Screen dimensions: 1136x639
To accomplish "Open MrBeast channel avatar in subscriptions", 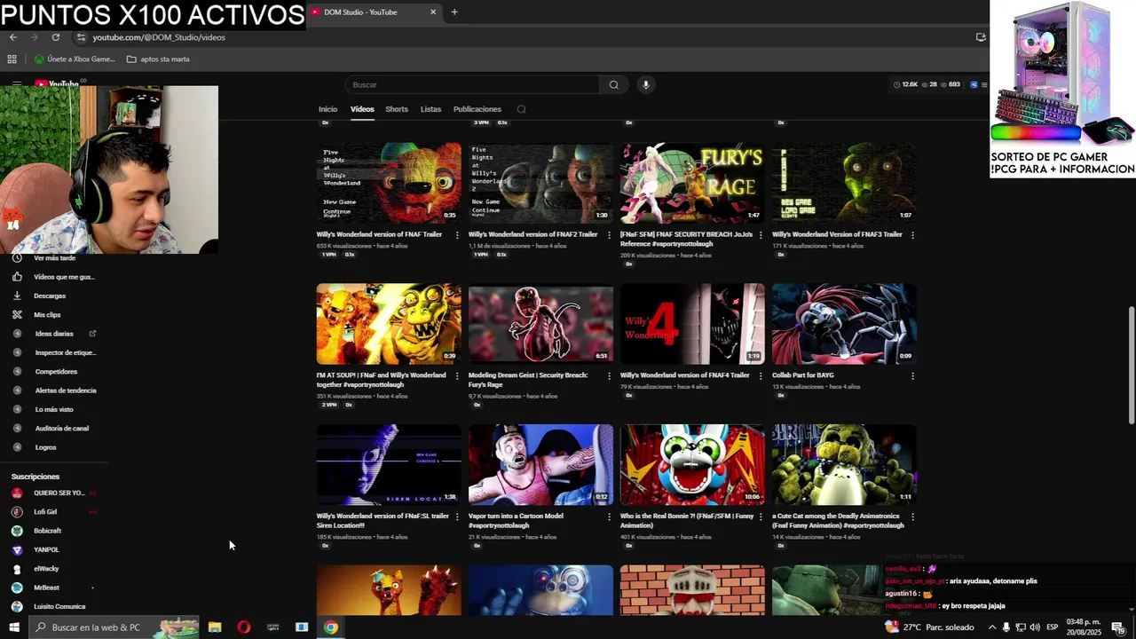I will point(17,588).
